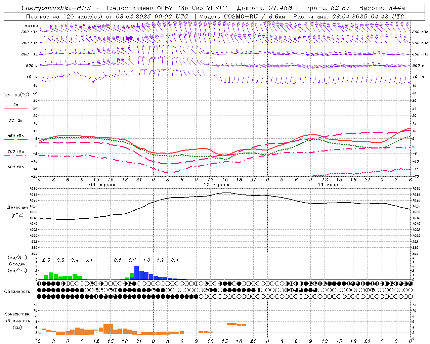This screenshot has width=430, height=344.
Task: Click the precipitation total '0.4'
Action: tap(175, 260)
